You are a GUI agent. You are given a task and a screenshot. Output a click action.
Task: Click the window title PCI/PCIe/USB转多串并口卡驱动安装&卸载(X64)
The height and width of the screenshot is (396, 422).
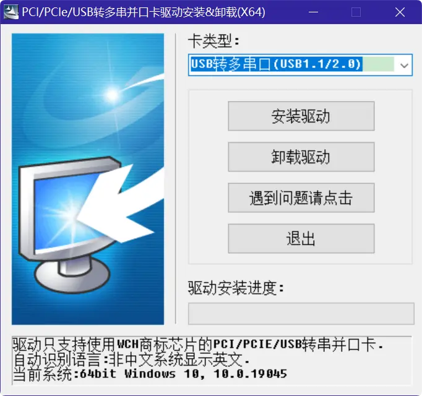coord(144,12)
